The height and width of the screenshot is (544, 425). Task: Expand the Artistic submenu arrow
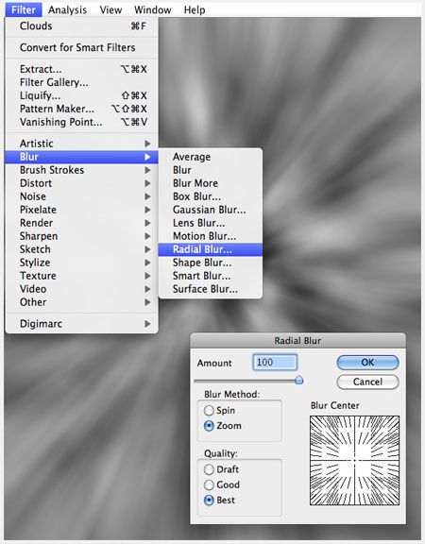click(147, 144)
